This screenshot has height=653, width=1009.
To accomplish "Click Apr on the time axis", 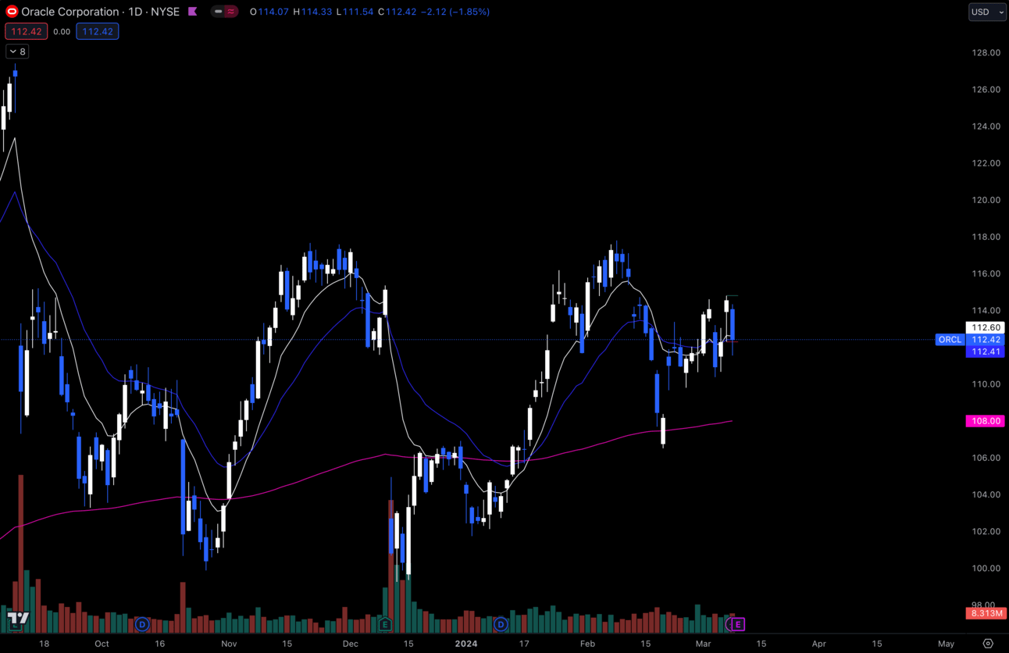I will pyautogui.click(x=818, y=644).
